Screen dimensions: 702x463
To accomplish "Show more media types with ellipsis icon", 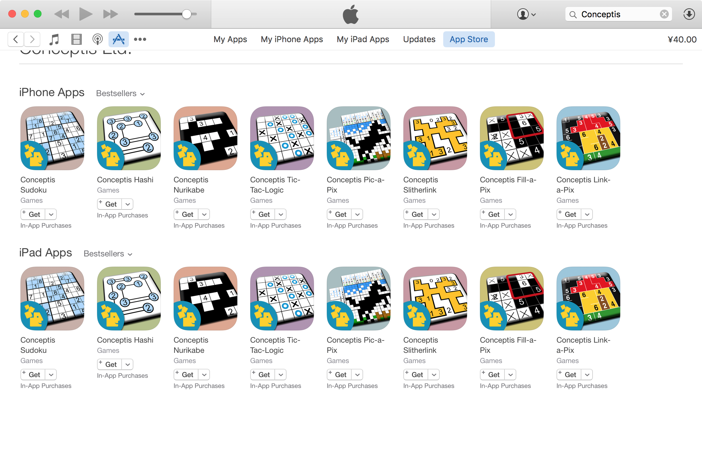I will pyautogui.click(x=140, y=39).
